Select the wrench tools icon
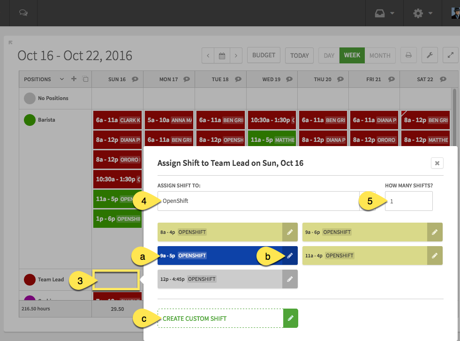Image resolution: width=460 pixels, height=341 pixels. 430,55
